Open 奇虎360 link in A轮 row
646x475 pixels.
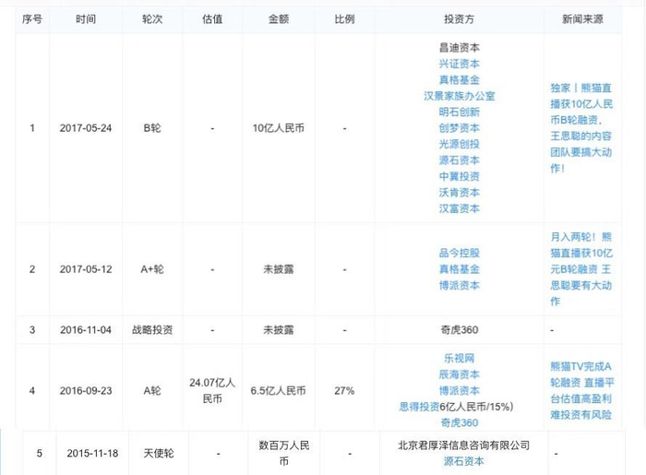tap(459, 422)
